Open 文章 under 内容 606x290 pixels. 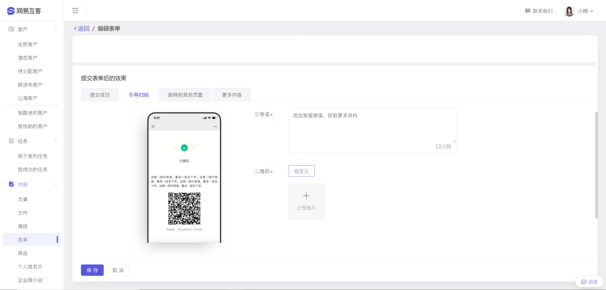23,199
